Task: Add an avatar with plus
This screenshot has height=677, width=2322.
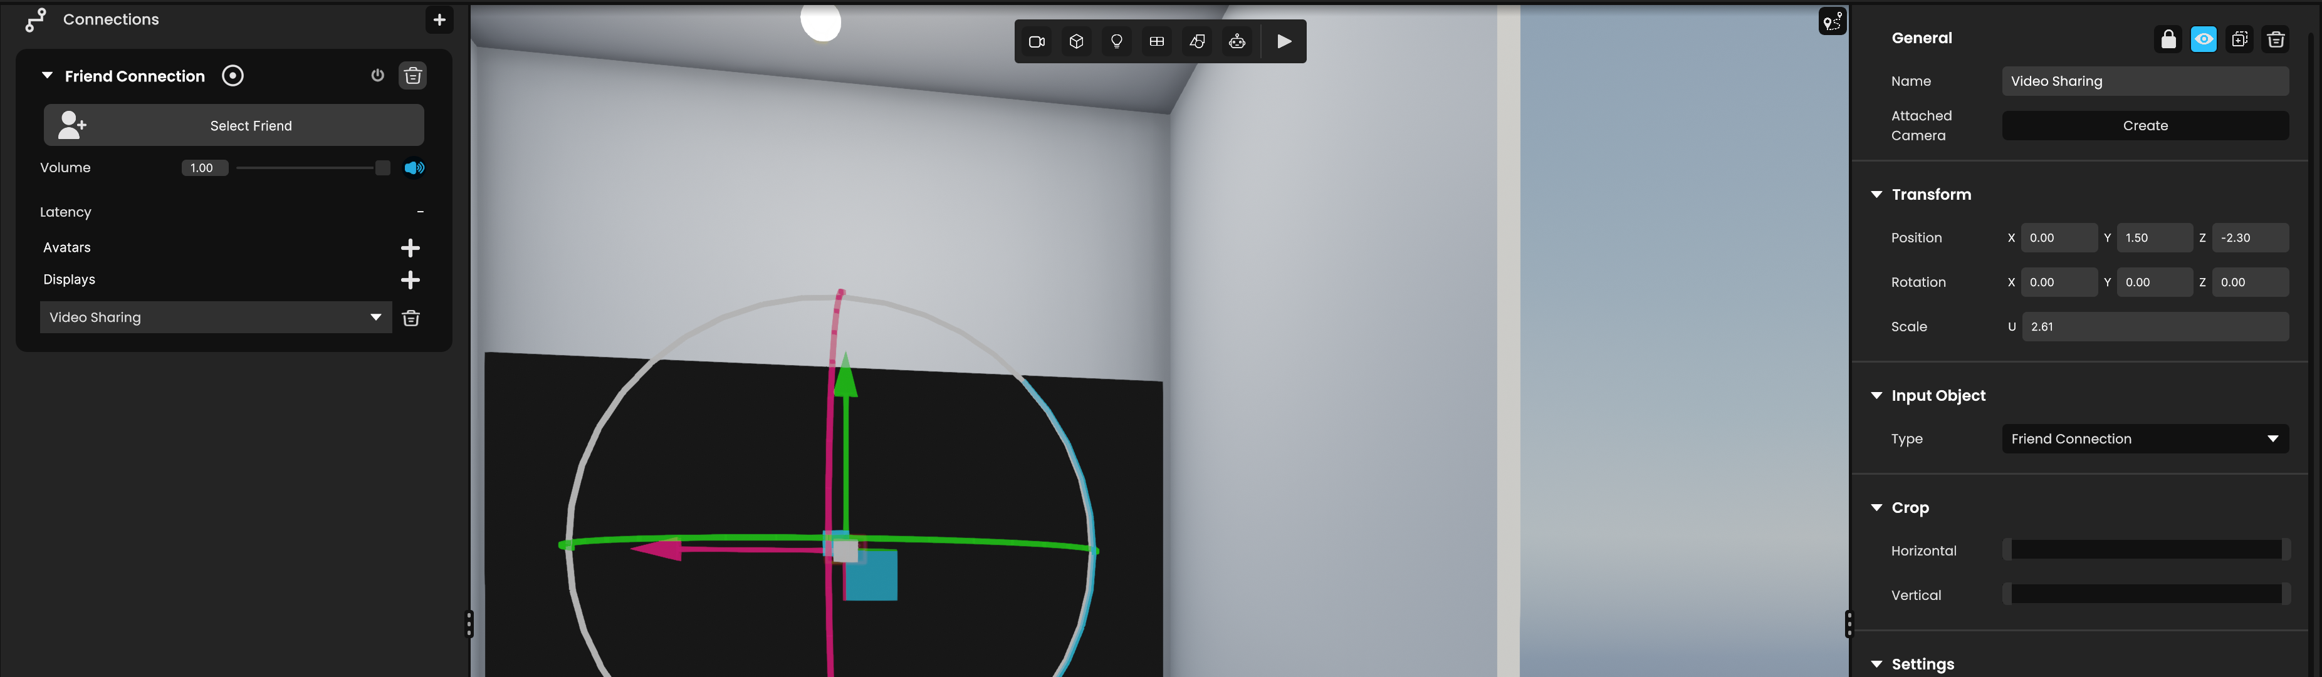Action: (410, 247)
